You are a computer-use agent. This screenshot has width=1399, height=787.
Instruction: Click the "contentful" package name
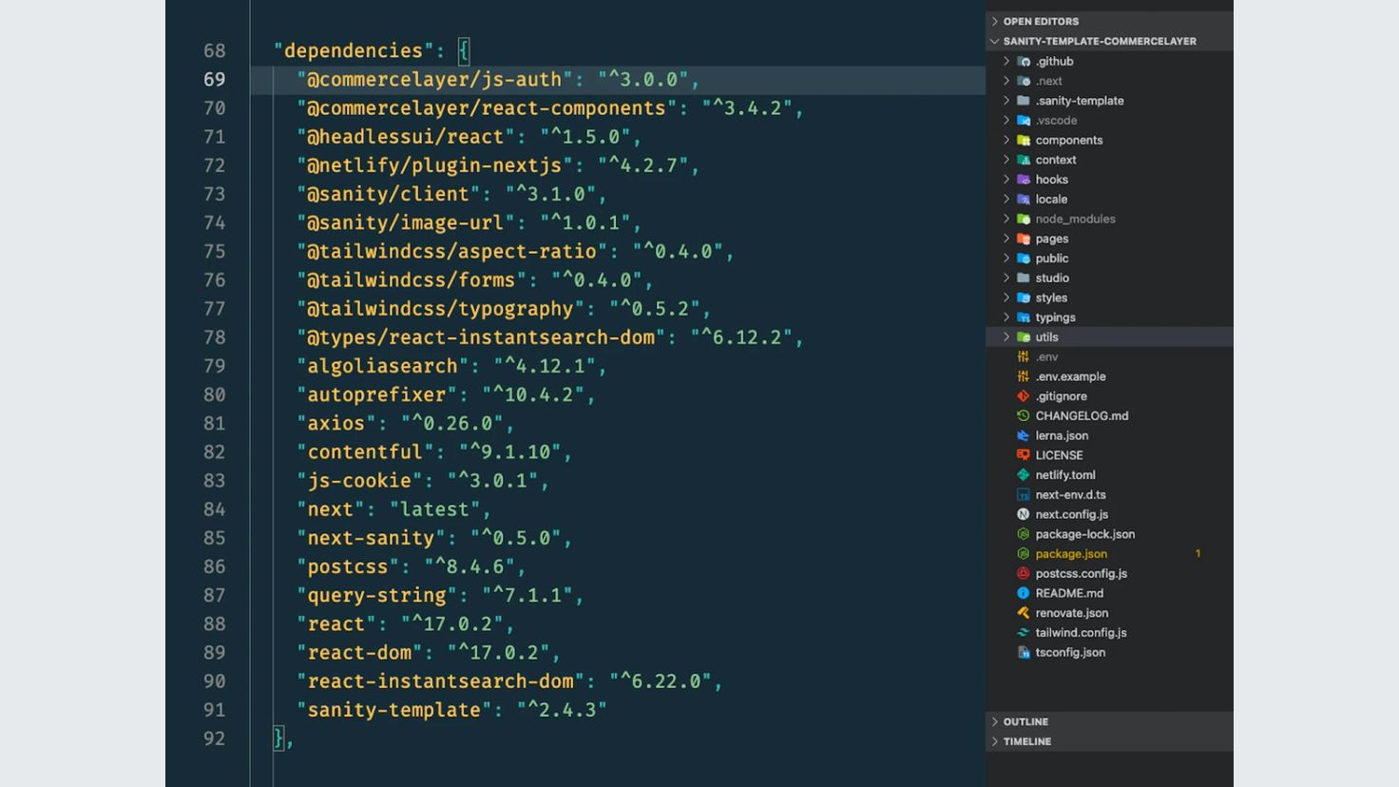pos(365,452)
